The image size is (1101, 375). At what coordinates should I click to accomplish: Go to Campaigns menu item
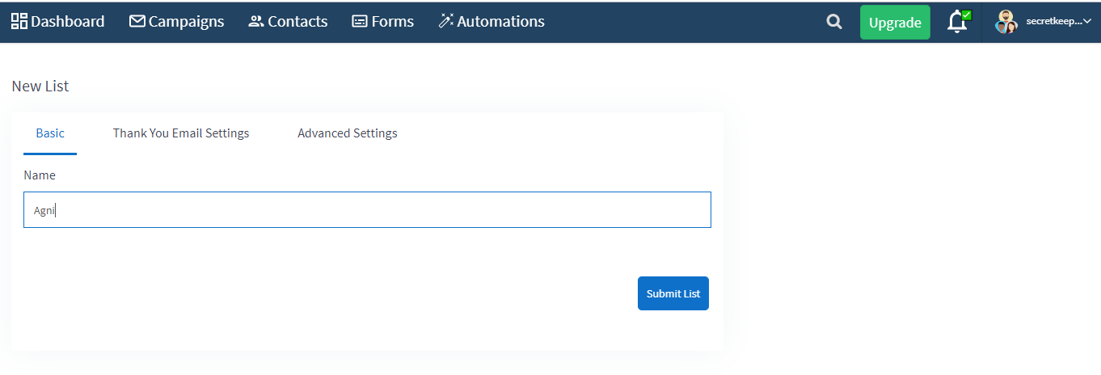click(x=177, y=22)
